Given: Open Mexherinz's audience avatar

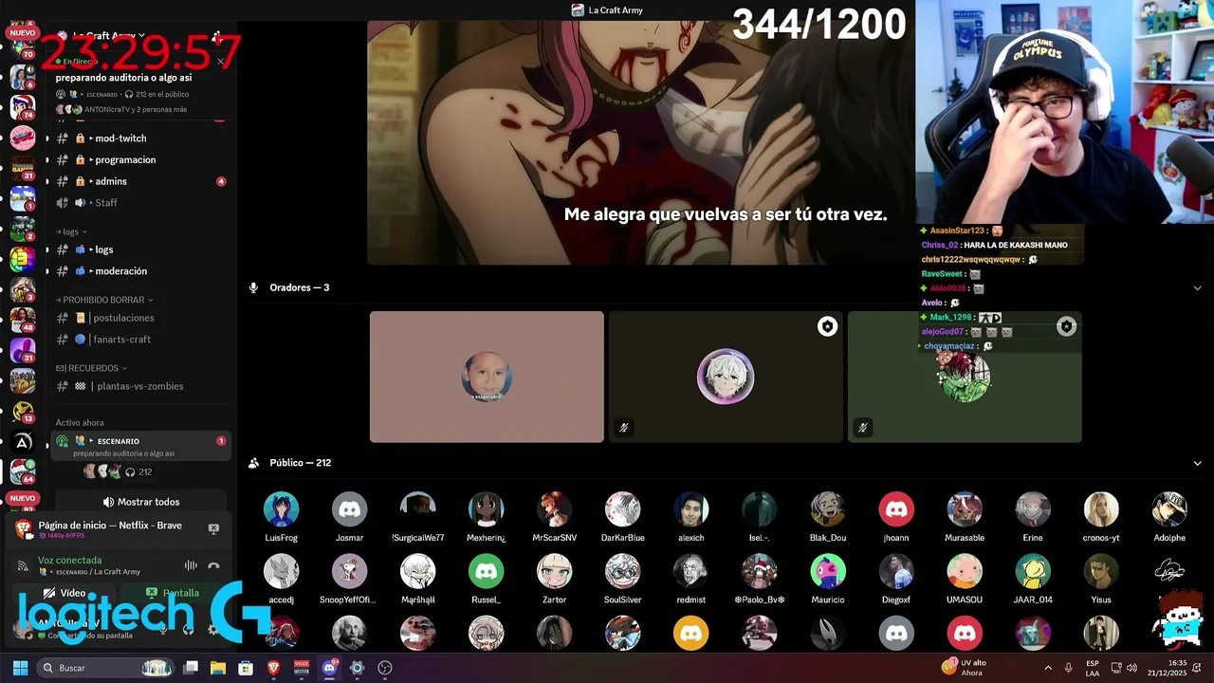Looking at the screenshot, I should [486, 509].
